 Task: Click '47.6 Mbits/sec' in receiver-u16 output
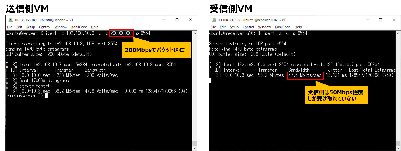(x=305, y=75)
